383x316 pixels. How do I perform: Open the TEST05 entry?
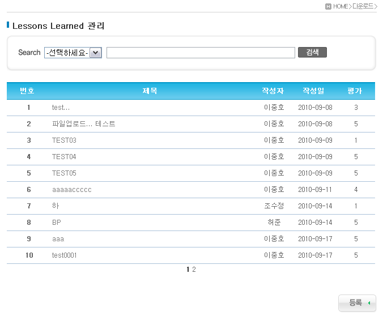[x=64, y=173]
